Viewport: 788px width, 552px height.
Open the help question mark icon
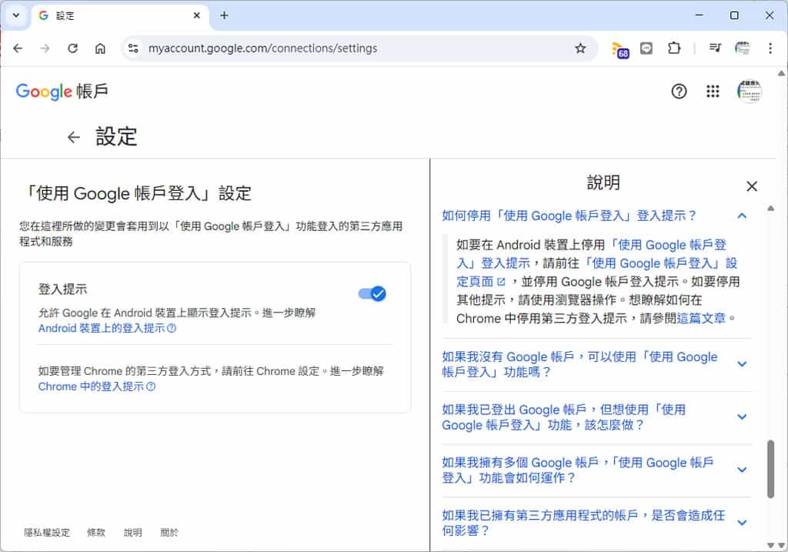679,92
